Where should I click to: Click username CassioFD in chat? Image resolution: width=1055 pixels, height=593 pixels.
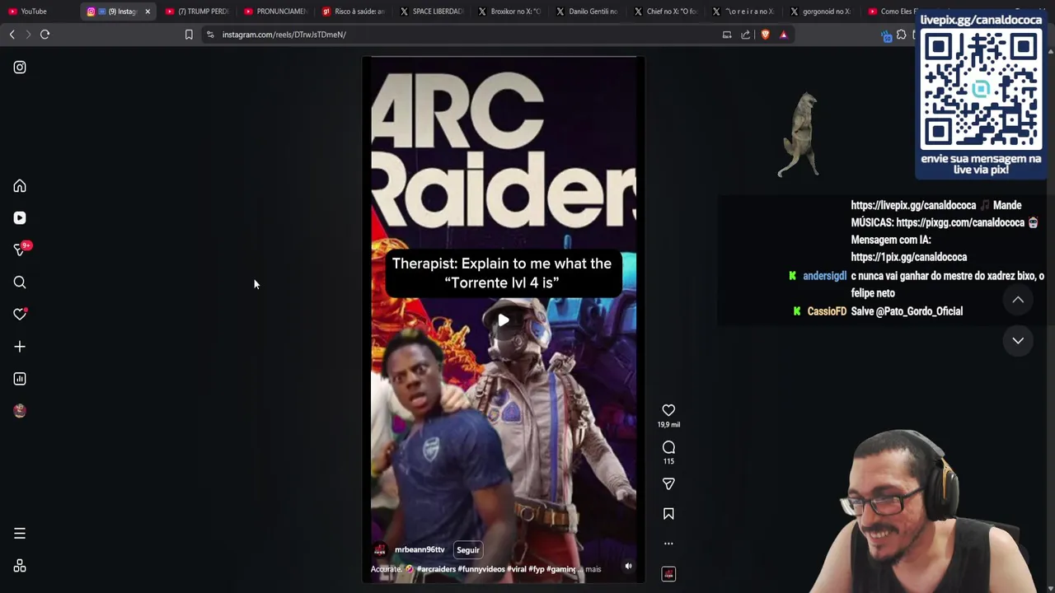click(827, 311)
